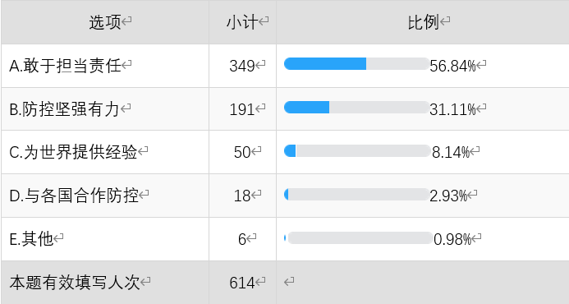This screenshot has height=304, width=569.
Task: Click the 本题有效填写人次 row label
Action: [x=75, y=283]
